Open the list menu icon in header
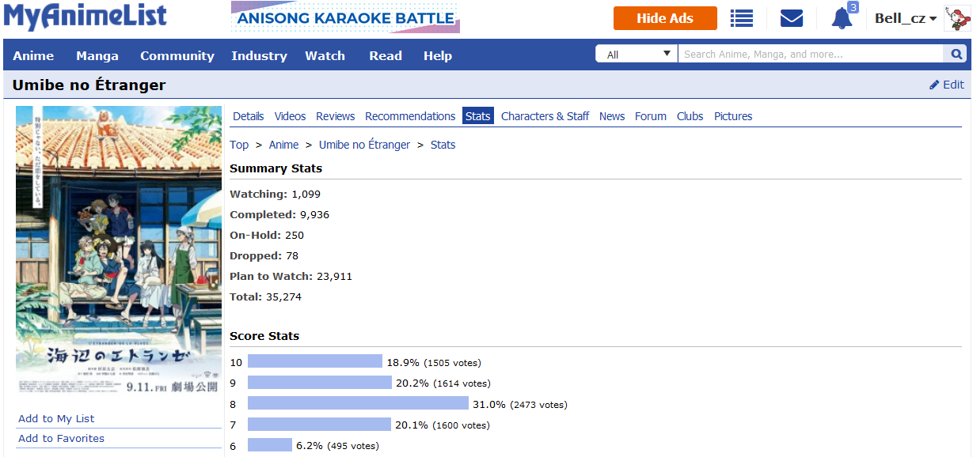This screenshot has width=973, height=457. point(742,18)
